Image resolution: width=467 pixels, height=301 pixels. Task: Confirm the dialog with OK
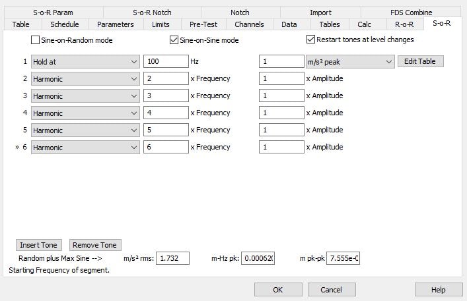coord(278,289)
